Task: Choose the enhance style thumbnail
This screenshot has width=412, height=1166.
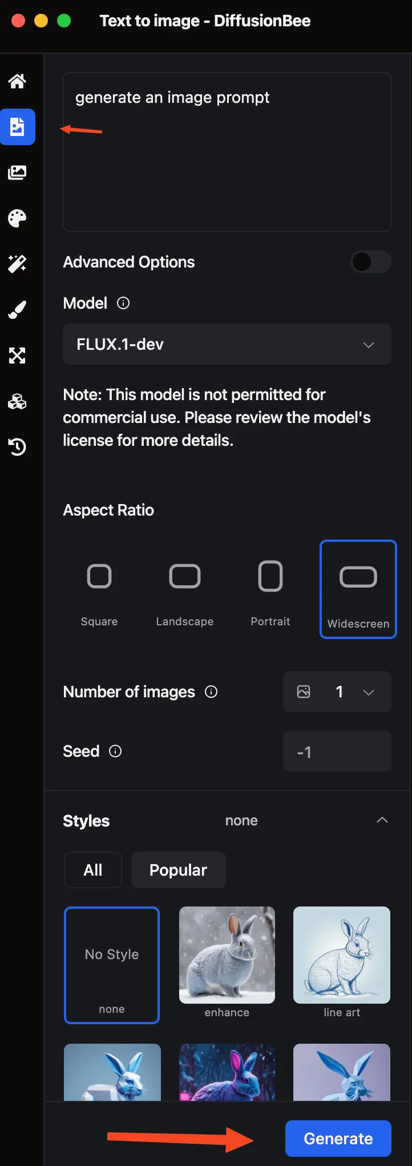Action: pyautogui.click(x=227, y=955)
